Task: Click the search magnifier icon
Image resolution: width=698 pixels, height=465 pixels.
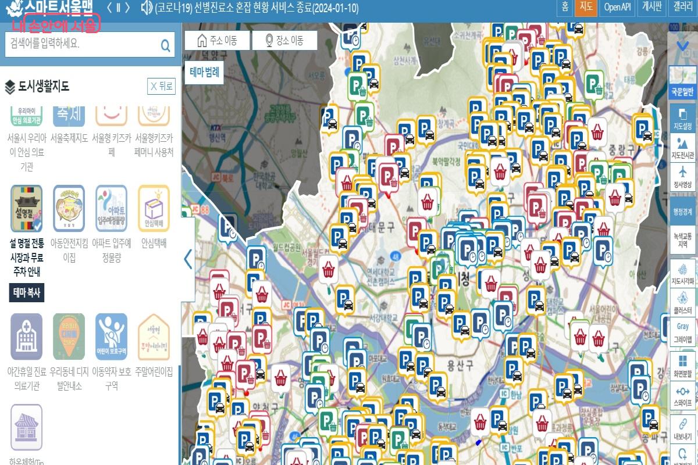Action: (x=166, y=45)
